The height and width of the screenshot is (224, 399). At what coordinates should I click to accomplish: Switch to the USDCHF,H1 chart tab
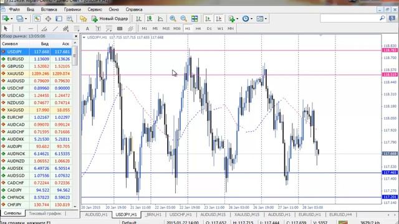(x=180, y=215)
